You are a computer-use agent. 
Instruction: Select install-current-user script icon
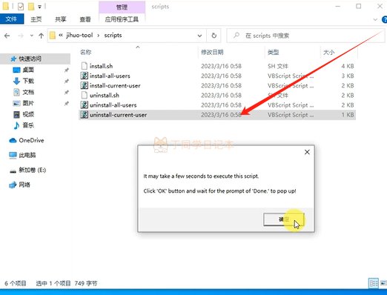pos(85,85)
